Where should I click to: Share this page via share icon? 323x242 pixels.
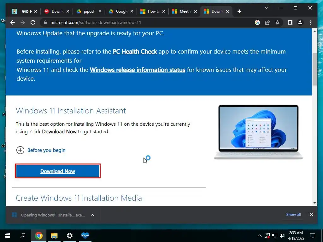click(x=267, y=22)
